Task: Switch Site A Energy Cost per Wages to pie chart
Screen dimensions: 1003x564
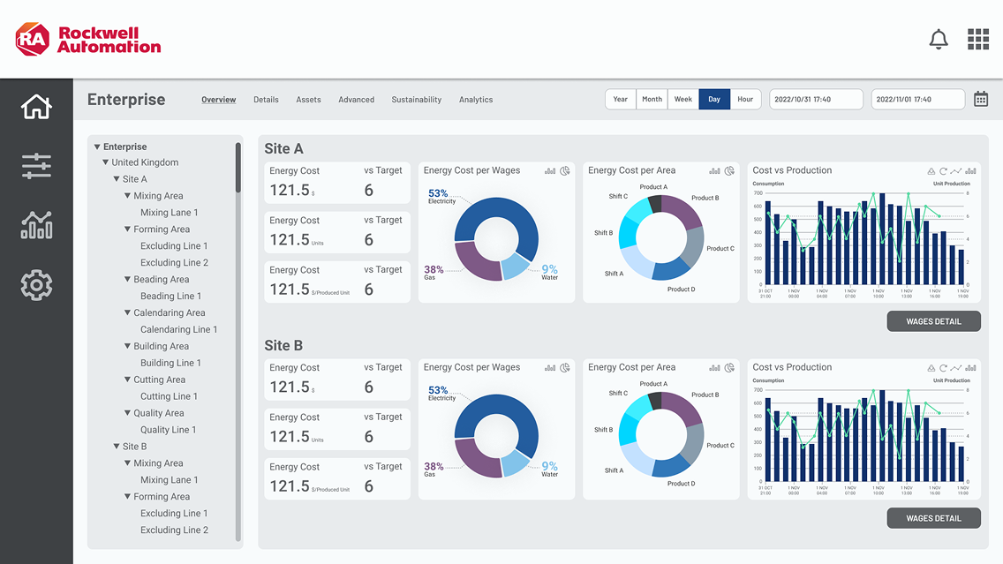Action: click(x=565, y=170)
